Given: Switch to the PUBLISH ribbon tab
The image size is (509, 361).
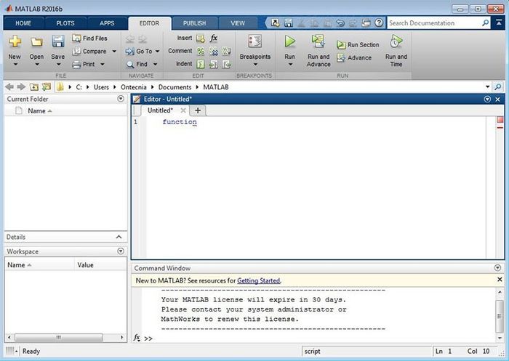Looking at the screenshot, I should click(x=194, y=23).
